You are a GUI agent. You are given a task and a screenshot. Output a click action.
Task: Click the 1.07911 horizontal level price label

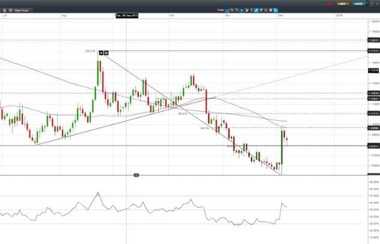(x=372, y=145)
